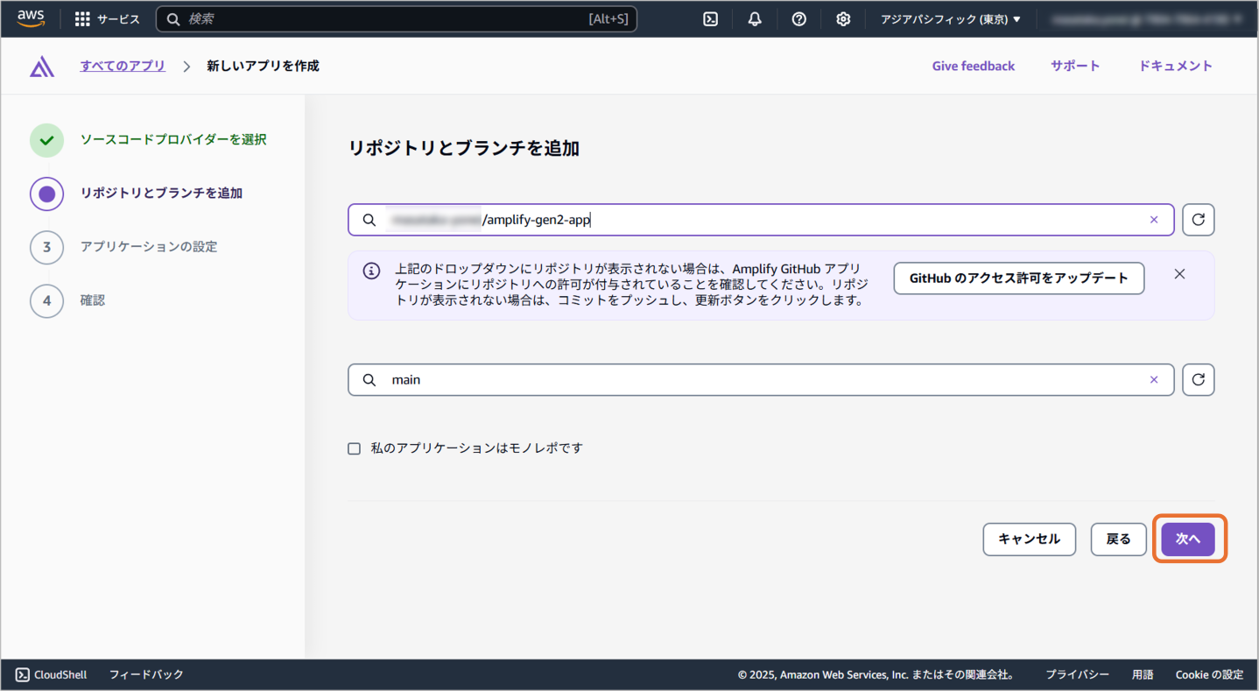The width and height of the screenshot is (1259, 691).
Task: Click the AWS logo
Action: pos(31,18)
